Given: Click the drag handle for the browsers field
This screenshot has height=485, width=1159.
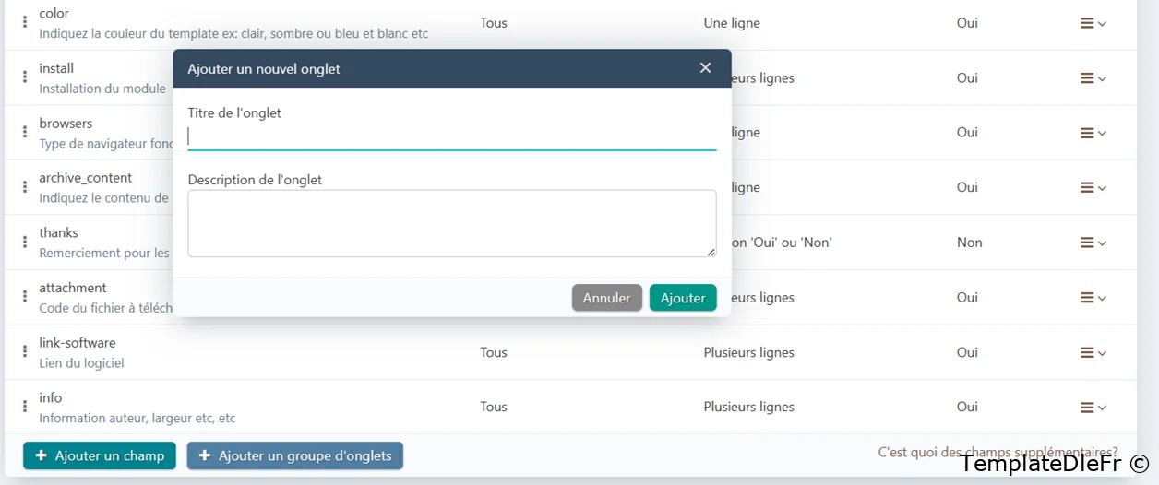Looking at the screenshot, I should [25, 133].
